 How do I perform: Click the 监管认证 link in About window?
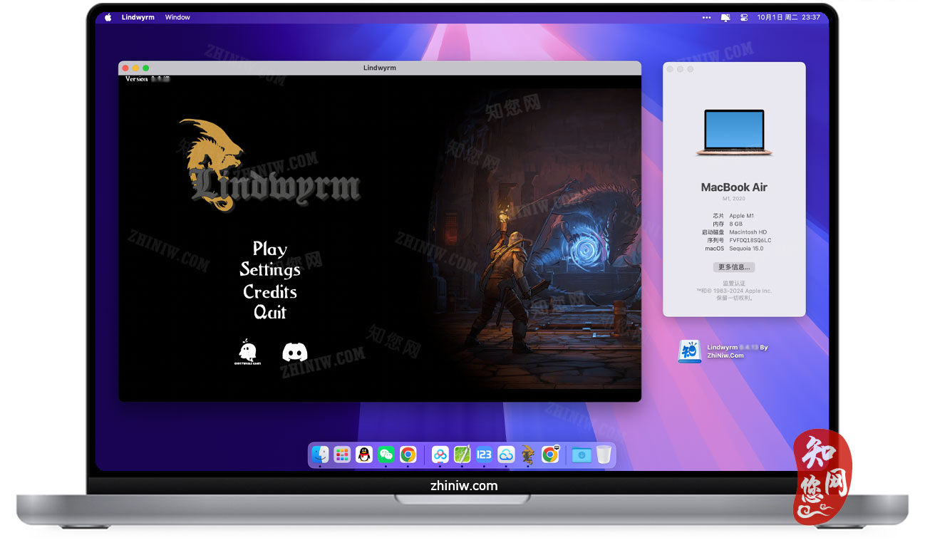[x=734, y=283]
